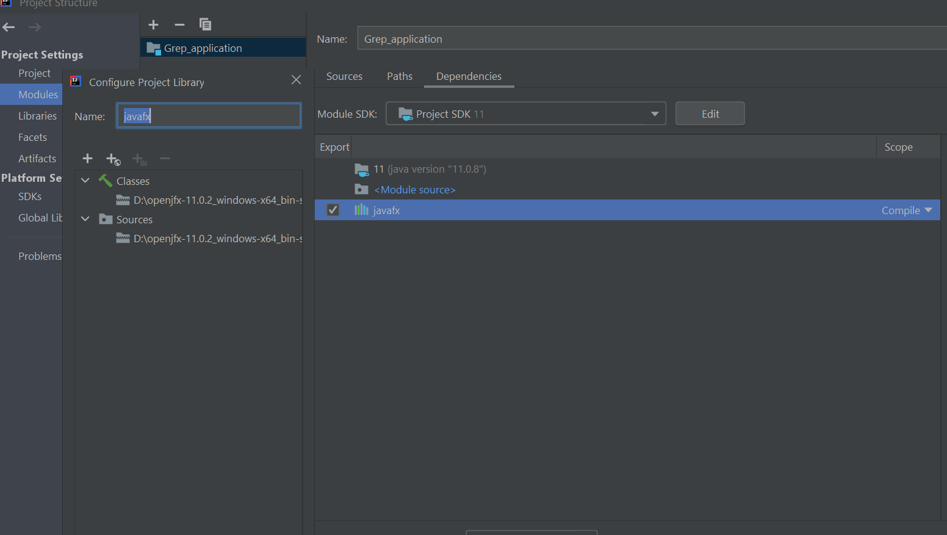Edit the module Name field
Image resolution: width=947 pixels, height=535 pixels.
(x=652, y=38)
